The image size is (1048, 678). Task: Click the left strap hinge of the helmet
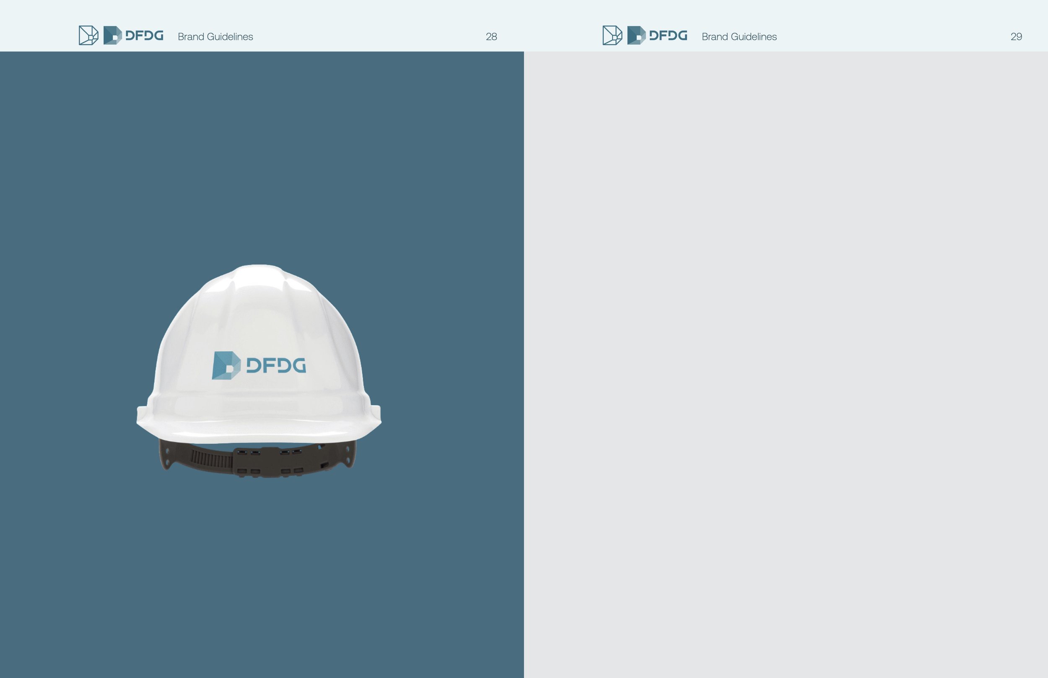[166, 455]
